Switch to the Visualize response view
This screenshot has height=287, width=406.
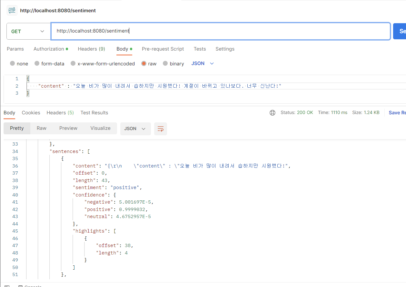(x=100, y=128)
